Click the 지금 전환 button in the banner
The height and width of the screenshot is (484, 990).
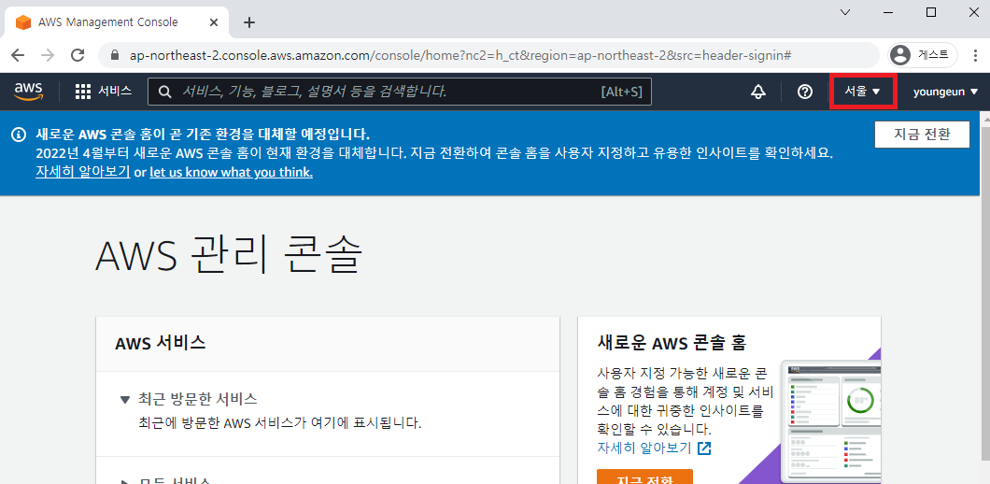coord(922,135)
